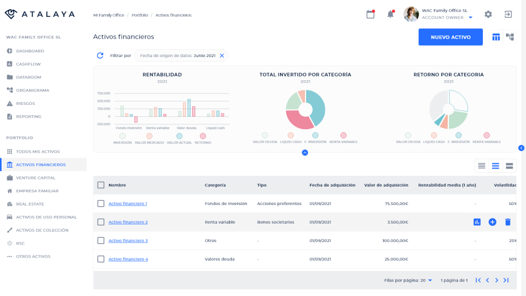
Task: Click the plus icon on Activo financiero 2
Action: [492, 222]
